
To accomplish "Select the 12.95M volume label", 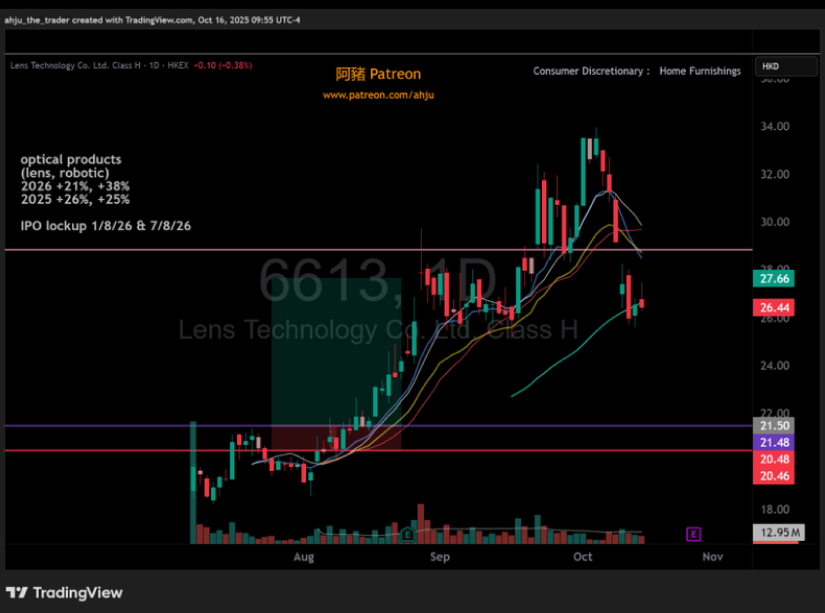I will [x=779, y=533].
